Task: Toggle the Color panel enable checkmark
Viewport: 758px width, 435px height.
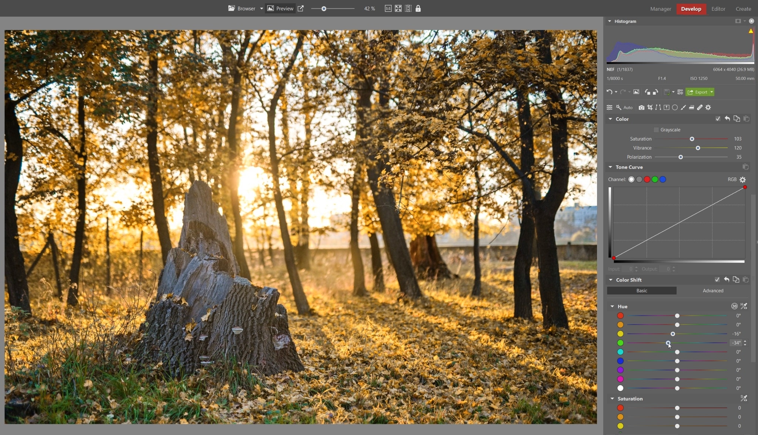Action: point(718,119)
